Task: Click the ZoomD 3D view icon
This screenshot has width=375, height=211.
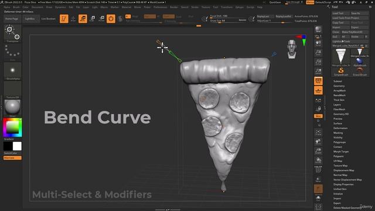Action: (318, 151)
